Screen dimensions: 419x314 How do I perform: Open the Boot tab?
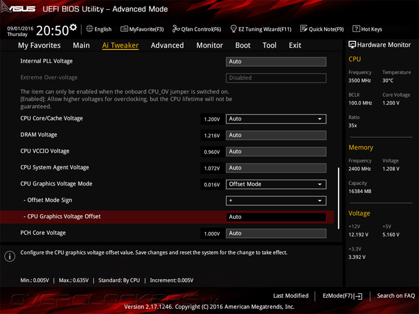[x=243, y=45]
